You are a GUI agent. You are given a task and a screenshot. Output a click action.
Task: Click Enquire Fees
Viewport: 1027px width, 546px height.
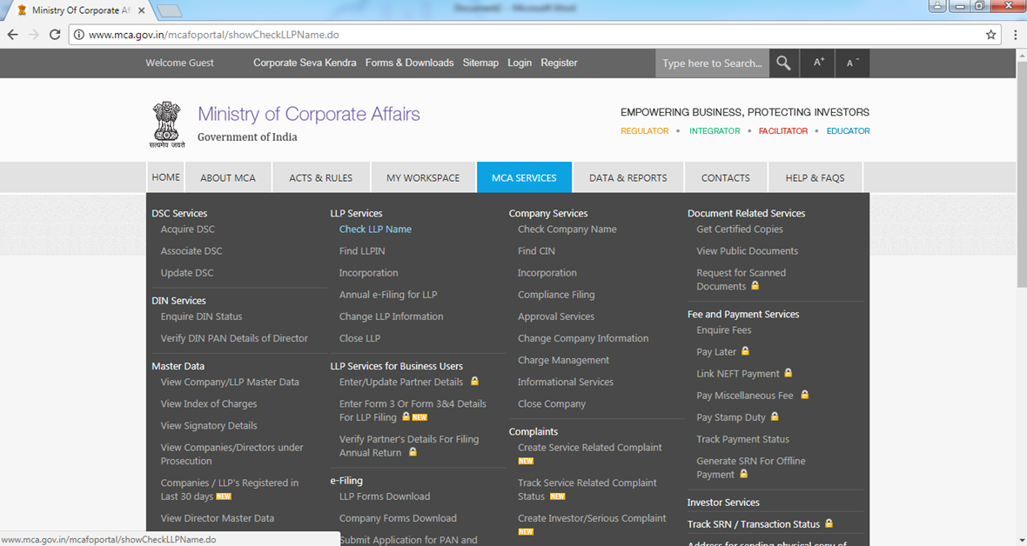pyautogui.click(x=724, y=330)
